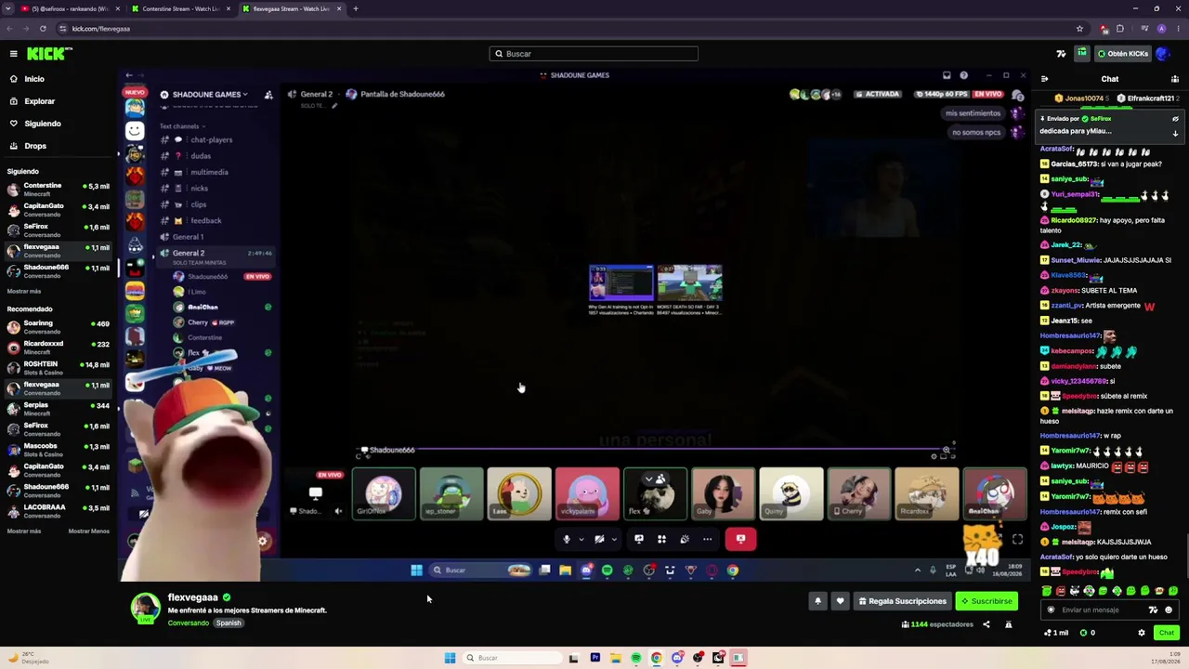This screenshot has width=1189, height=669.
Task: Go to the Kick logo home
Action: pos(49,54)
